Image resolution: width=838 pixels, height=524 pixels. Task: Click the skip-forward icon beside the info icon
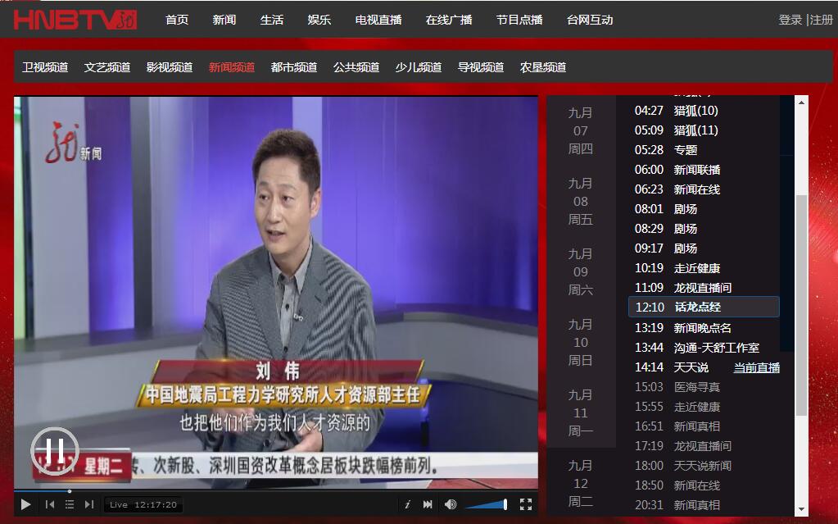point(428,504)
